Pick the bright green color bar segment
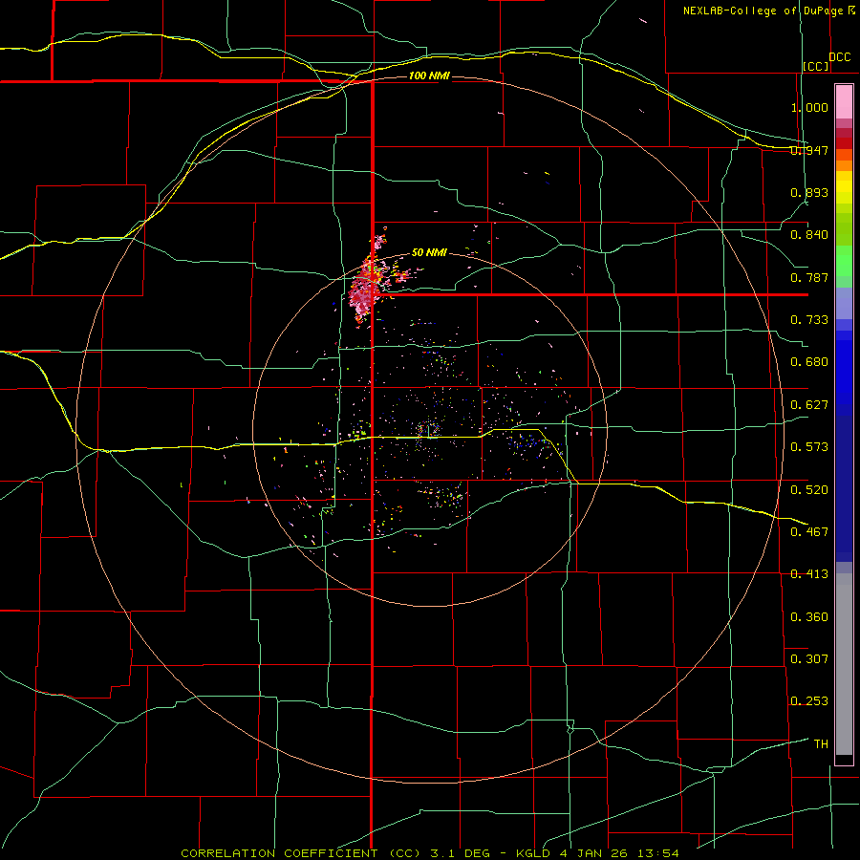The height and width of the screenshot is (860, 860). [x=844, y=261]
